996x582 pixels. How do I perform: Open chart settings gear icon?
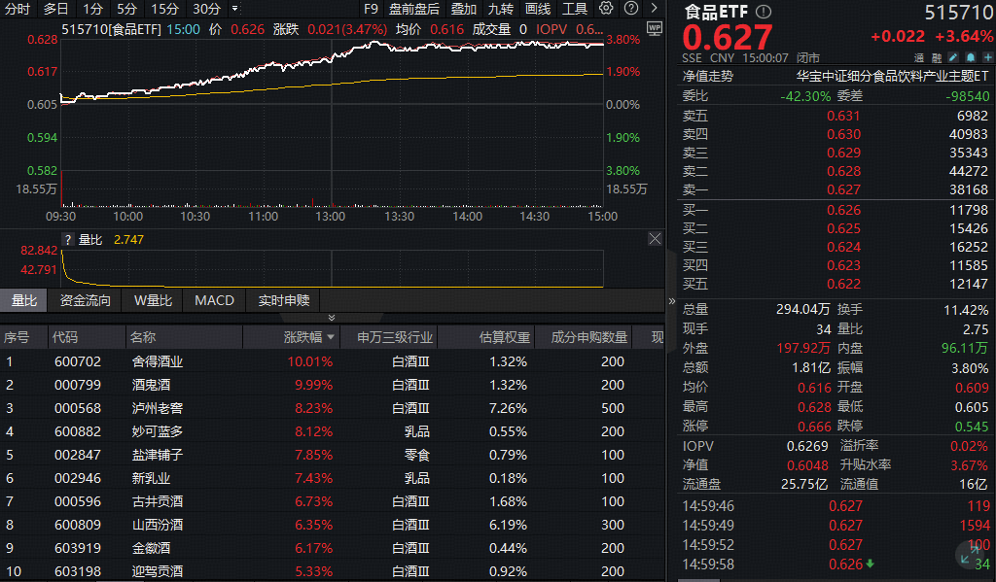coord(607,9)
